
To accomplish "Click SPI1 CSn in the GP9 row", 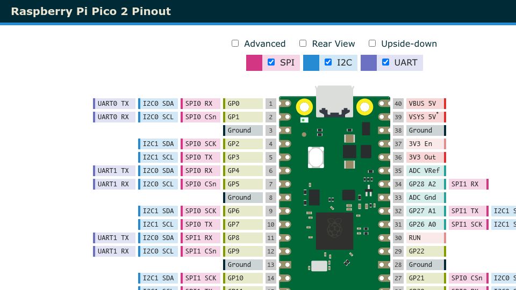I will tap(200, 251).
